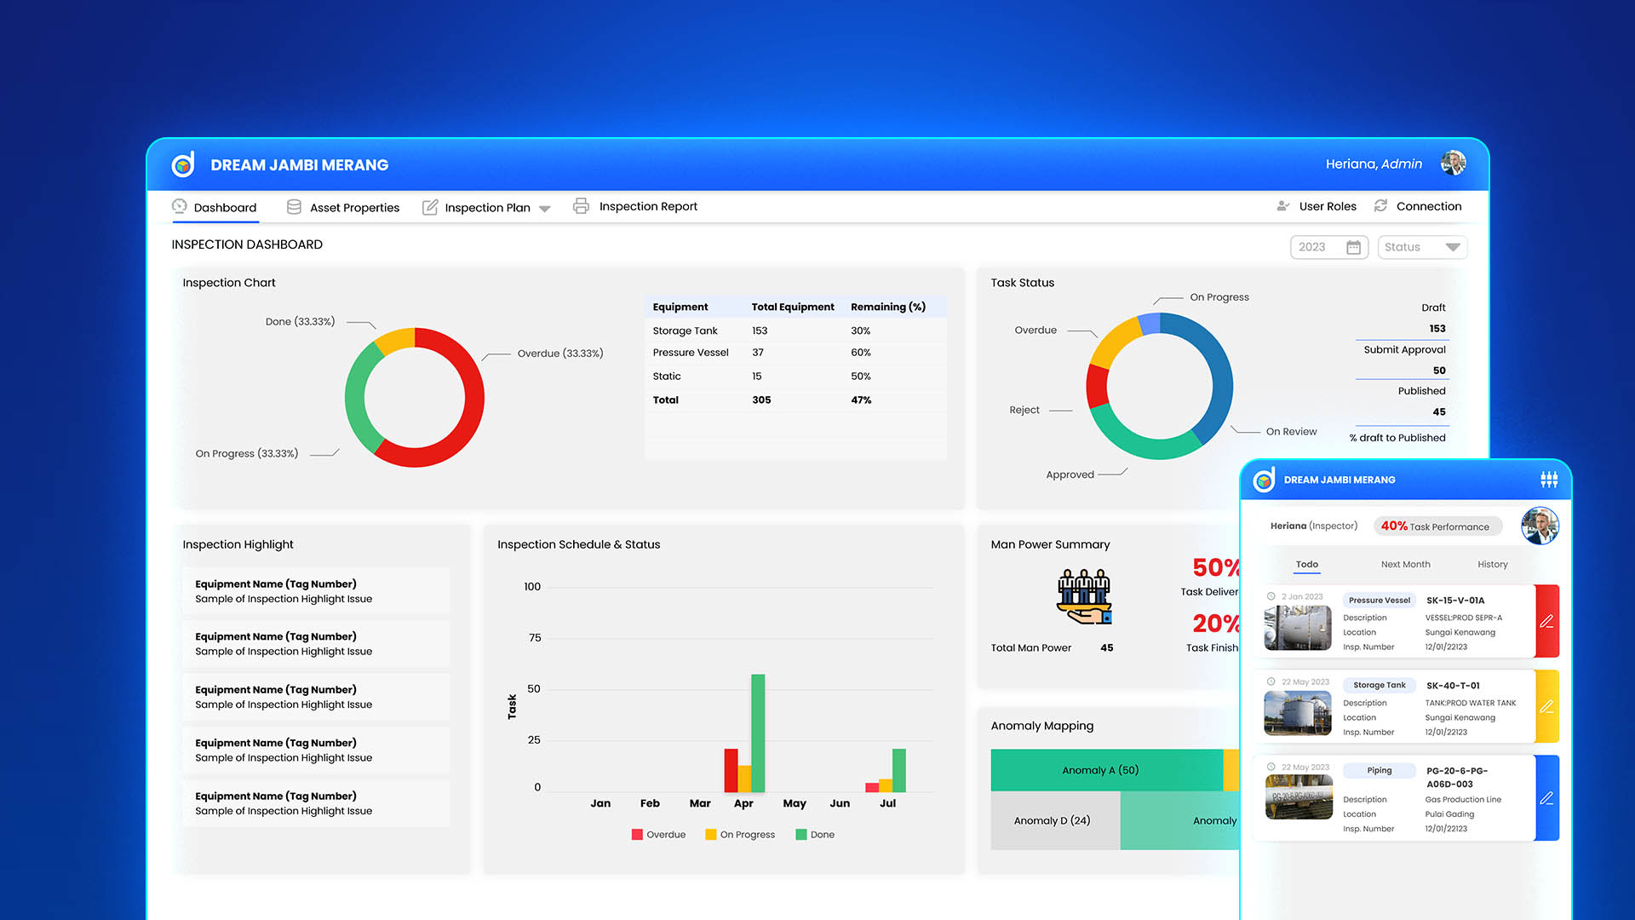Open the Dashboard gauge icon
Screen dimensions: 1635x920
179,206
